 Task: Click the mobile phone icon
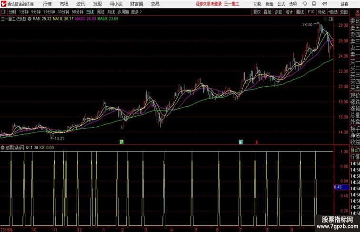click(314, 4)
